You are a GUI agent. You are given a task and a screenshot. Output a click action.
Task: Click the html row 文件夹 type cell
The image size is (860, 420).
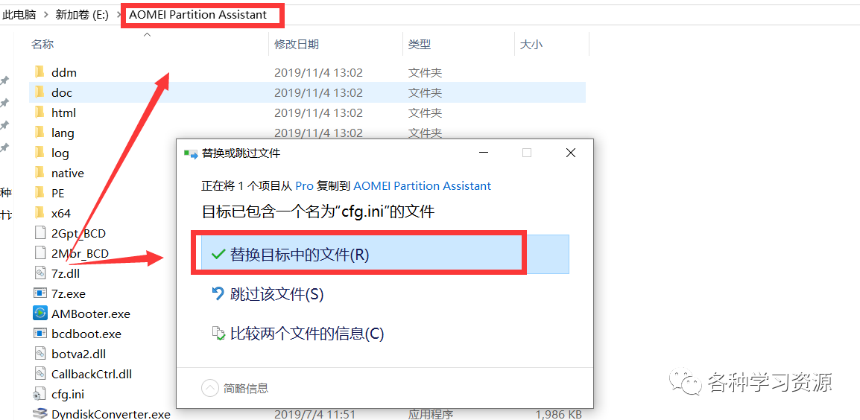425,113
